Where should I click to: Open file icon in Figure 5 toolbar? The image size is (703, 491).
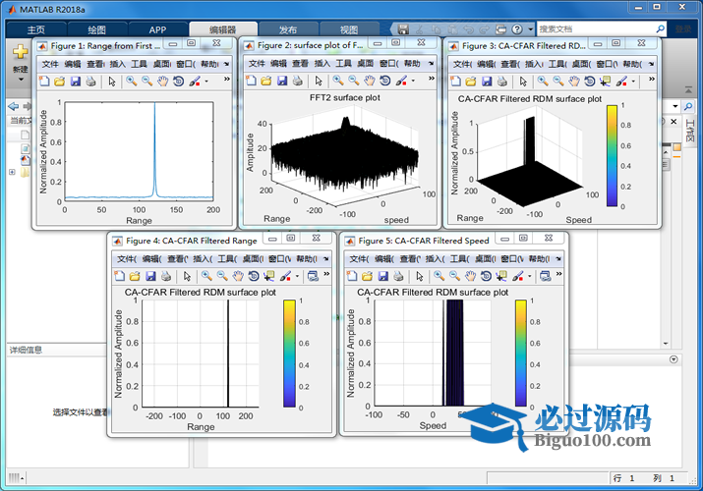coord(367,276)
